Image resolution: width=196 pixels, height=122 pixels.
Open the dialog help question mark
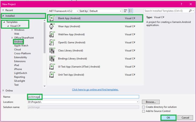click(x=181, y=4)
